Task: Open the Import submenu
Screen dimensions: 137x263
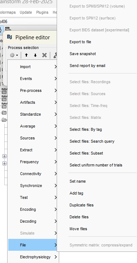Action: point(33,67)
